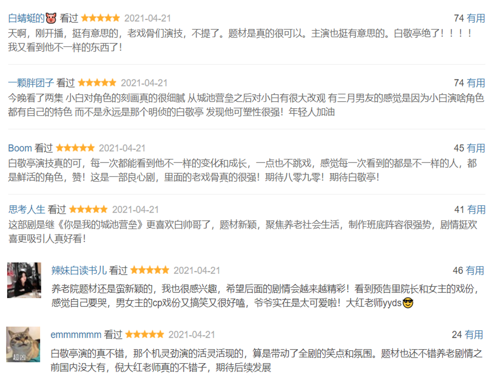This screenshot has width=492, height=380.
Task: Open user 思考人生 profile link
Action: (x=27, y=209)
